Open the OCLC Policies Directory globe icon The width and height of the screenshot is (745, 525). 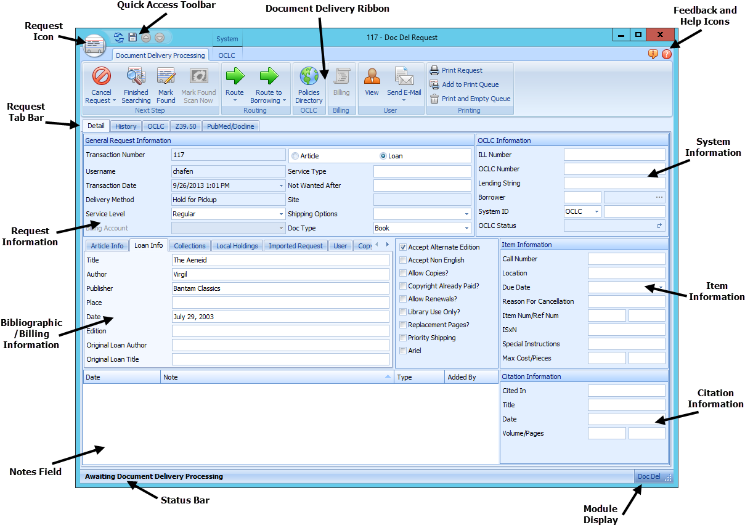pyautogui.click(x=309, y=76)
